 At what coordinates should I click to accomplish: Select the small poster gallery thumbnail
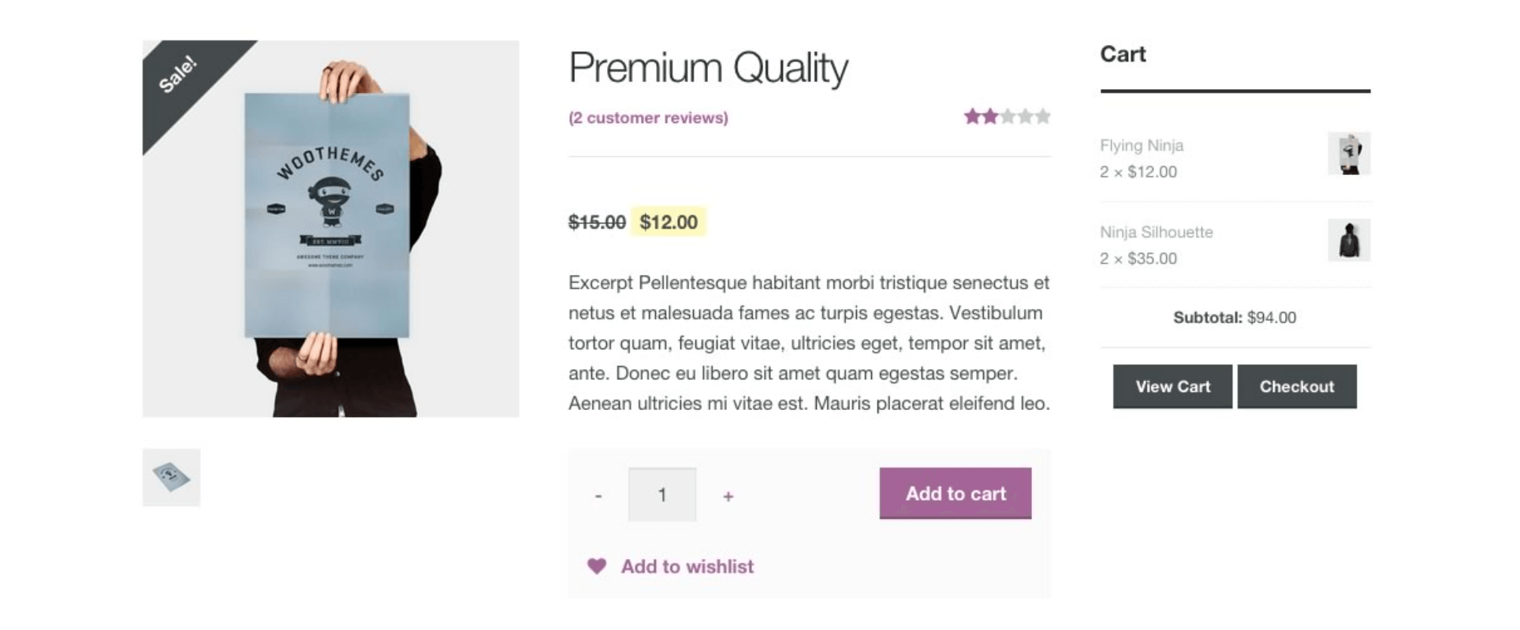click(171, 477)
